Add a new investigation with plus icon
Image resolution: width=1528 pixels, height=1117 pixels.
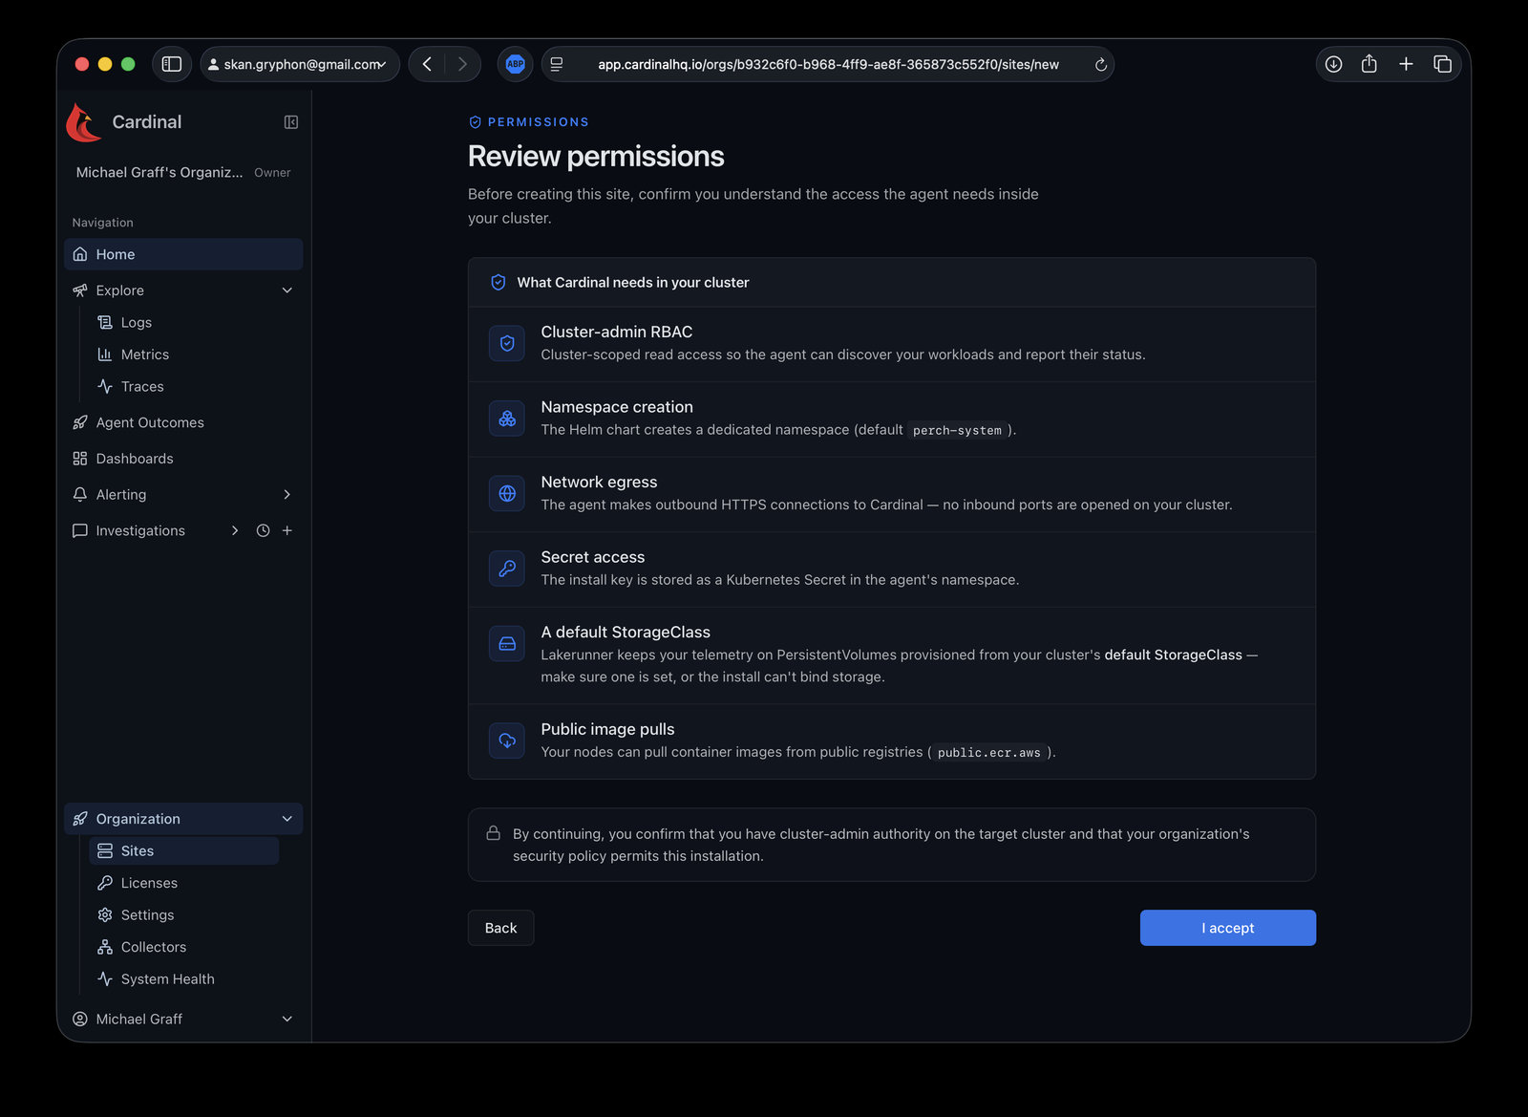pyautogui.click(x=287, y=530)
